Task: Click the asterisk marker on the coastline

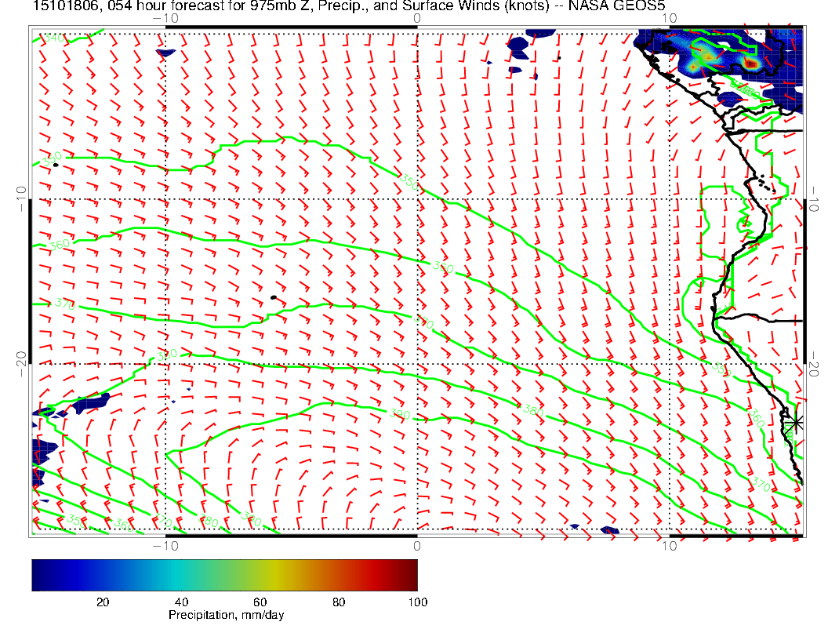Action: coord(797,422)
